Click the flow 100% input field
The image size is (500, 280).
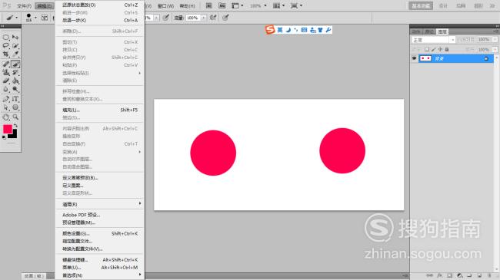(193, 18)
